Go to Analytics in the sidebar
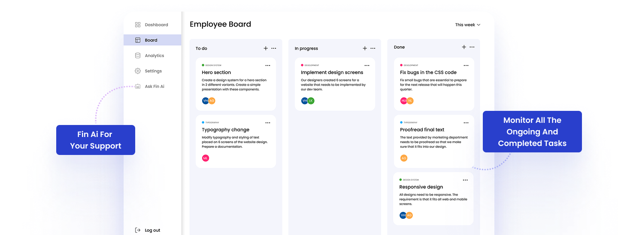Image resolution: width=618 pixels, height=235 pixels. [x=154, y=56]
